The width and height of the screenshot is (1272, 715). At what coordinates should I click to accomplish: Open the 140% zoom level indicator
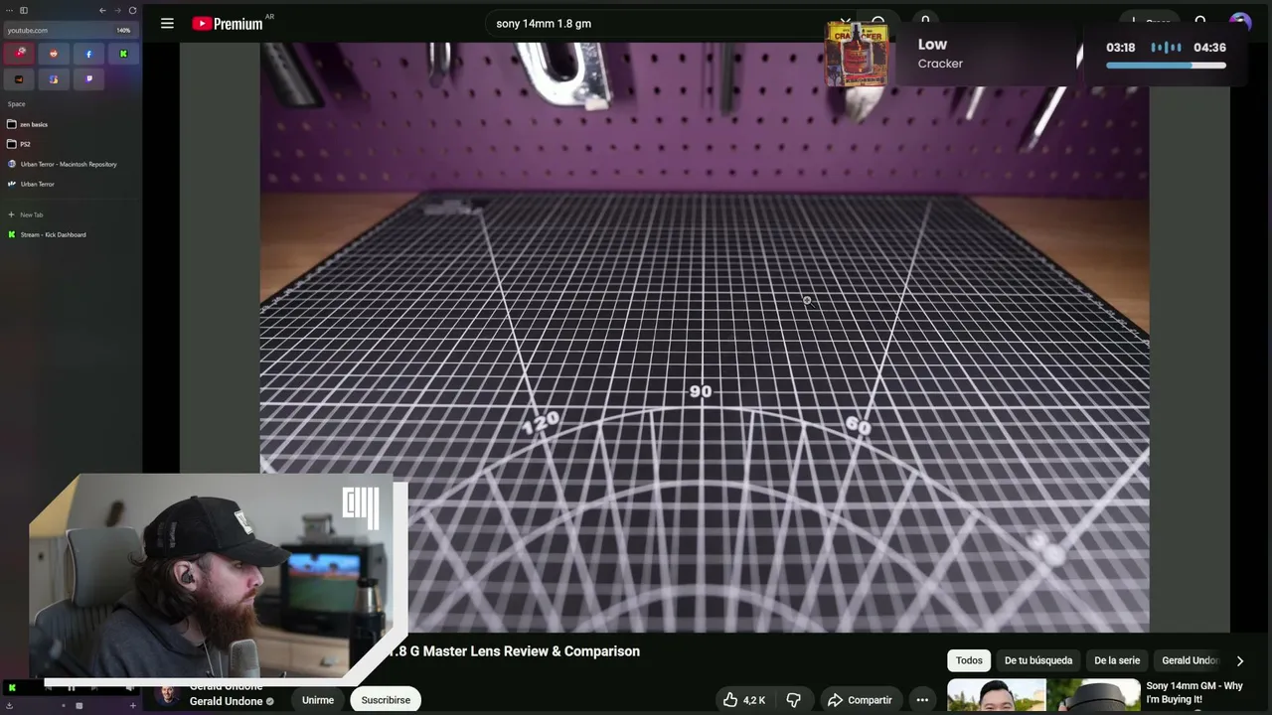[123, 30]
